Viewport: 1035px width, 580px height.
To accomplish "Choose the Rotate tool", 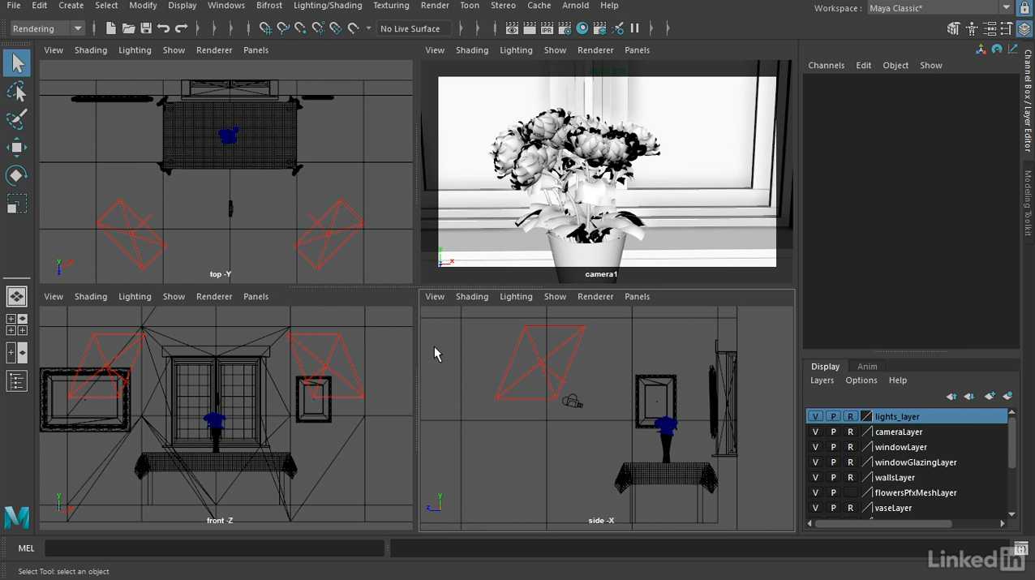I will 16,175.
